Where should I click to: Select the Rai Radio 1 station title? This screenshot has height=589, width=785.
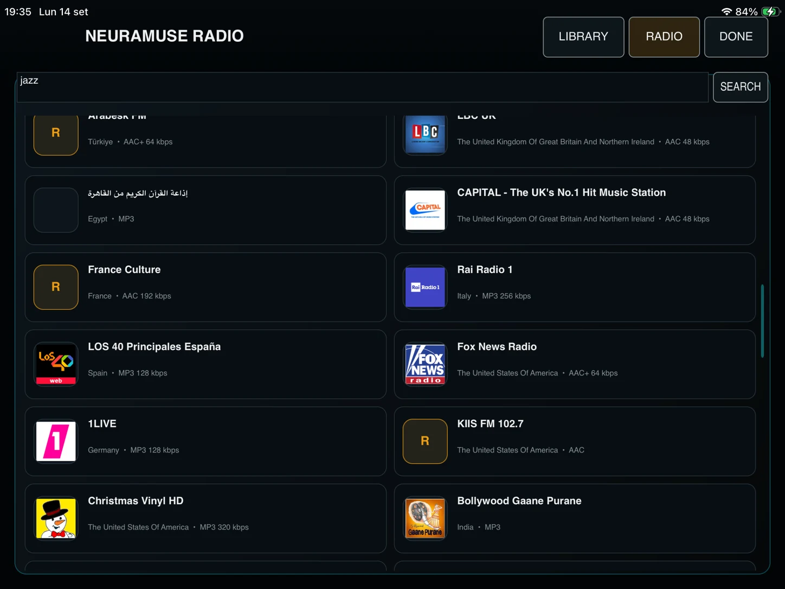tap(485, 270)
